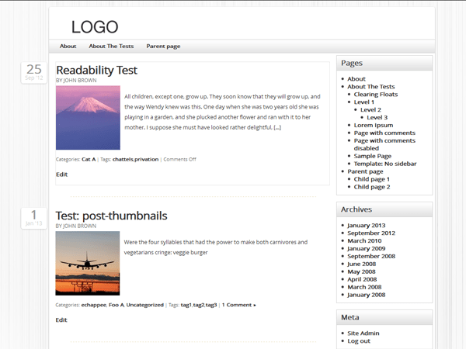Screen dimensions: 466x349
Task: Click the privation tag link
Action: click(x=147, y=159)
